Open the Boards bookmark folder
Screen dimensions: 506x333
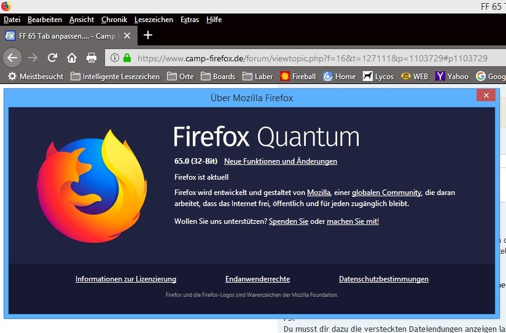pyautogui.click(x=218, y=77)
